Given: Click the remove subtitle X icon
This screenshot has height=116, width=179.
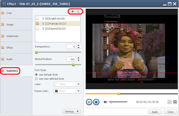Looking at the screenshot, I should pos(78,11).
